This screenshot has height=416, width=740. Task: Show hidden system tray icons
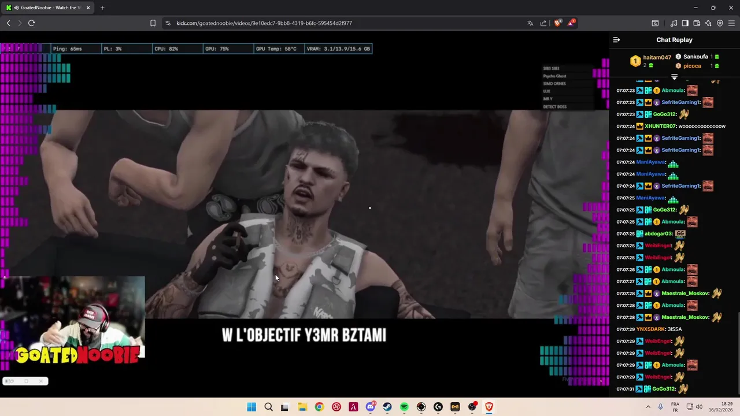[x=648, y=407]
